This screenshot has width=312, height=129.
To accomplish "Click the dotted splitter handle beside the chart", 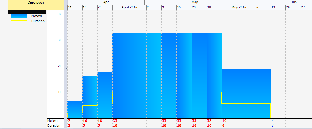I will click(66, 66).
